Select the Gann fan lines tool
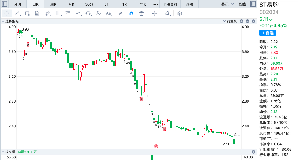The width and height of the screenshot is (298, 160). pyautogui.click(x=37, y=13)
